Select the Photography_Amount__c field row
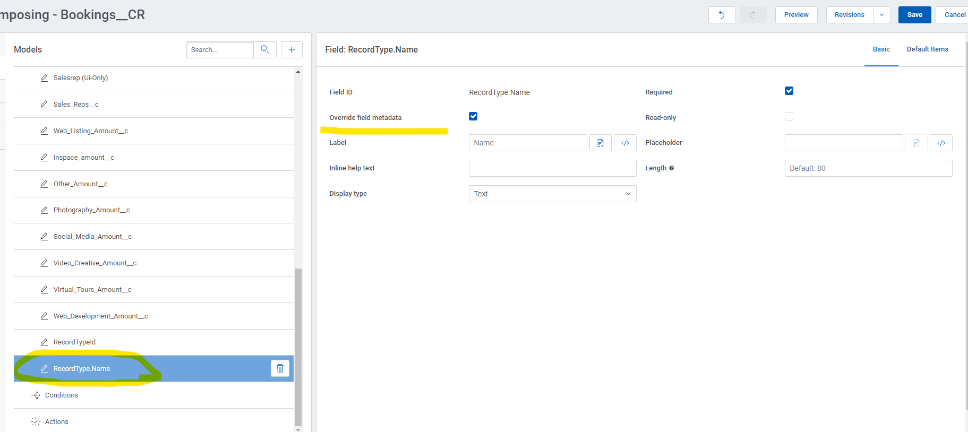 tap(153, 210)
